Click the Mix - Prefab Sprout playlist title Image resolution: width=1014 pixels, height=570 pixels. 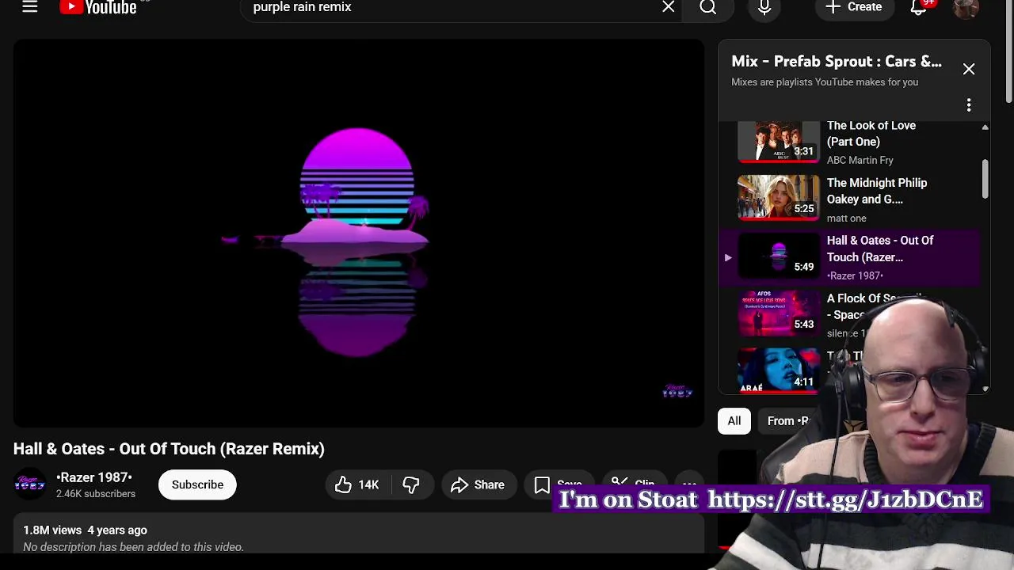837,62
